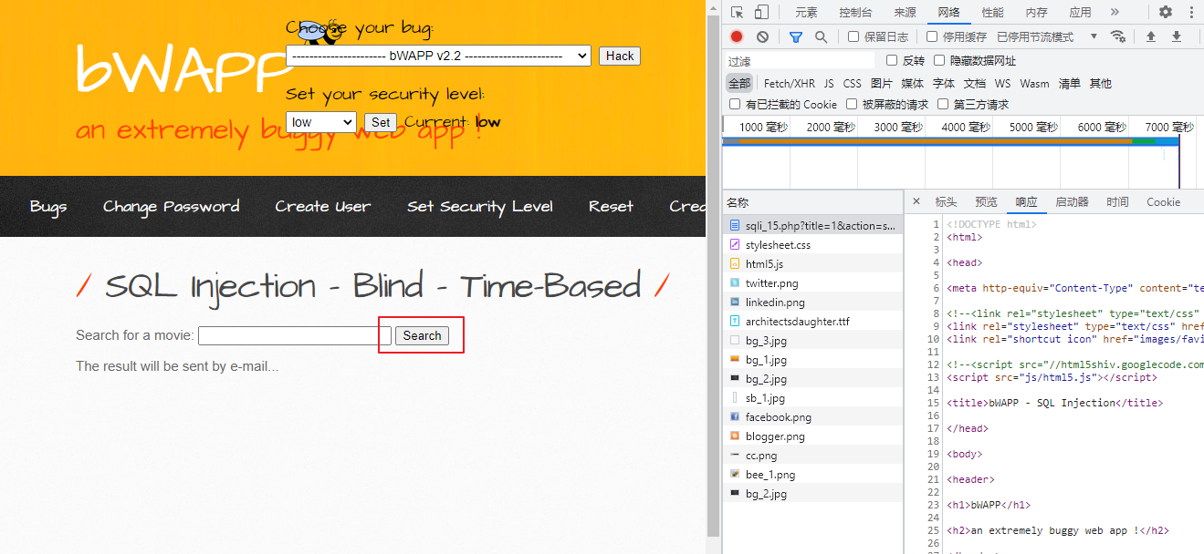
Task: Open the Cookie tab in request details
Action: 1164,202
